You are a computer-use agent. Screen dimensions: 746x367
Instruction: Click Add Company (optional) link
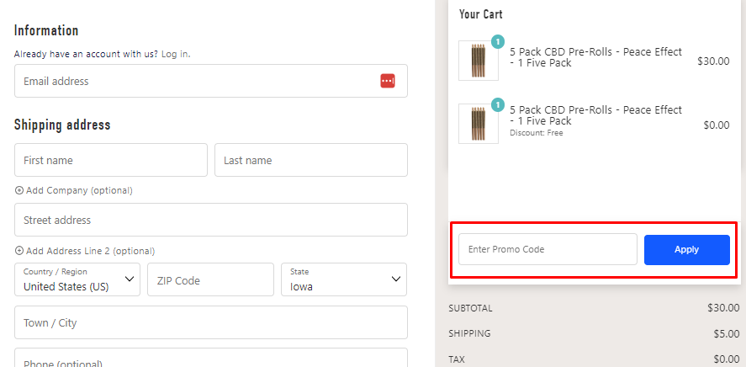[x=74, y=190]
